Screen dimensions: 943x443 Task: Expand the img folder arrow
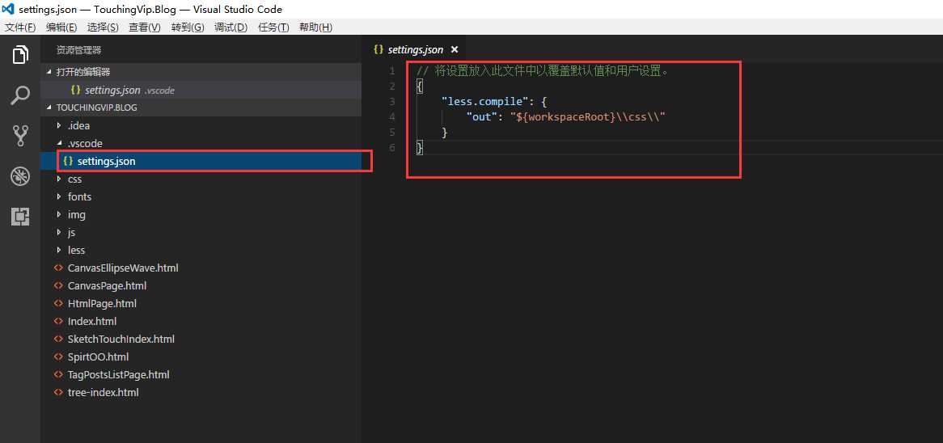pyautogui.click(x=59, y=214)
